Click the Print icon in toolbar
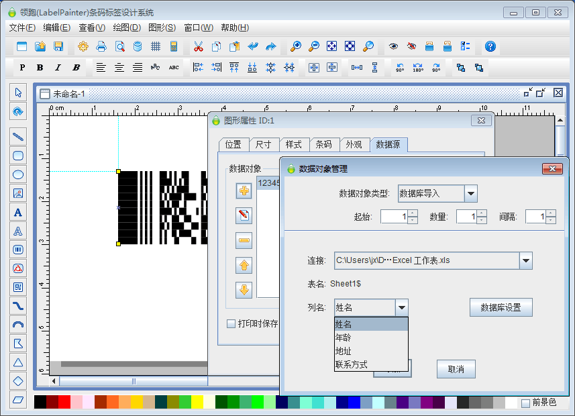The height and width of the screenshot is (416, 575). pos(101,46)
